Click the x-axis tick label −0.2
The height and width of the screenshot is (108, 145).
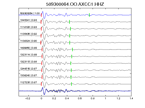28,98
